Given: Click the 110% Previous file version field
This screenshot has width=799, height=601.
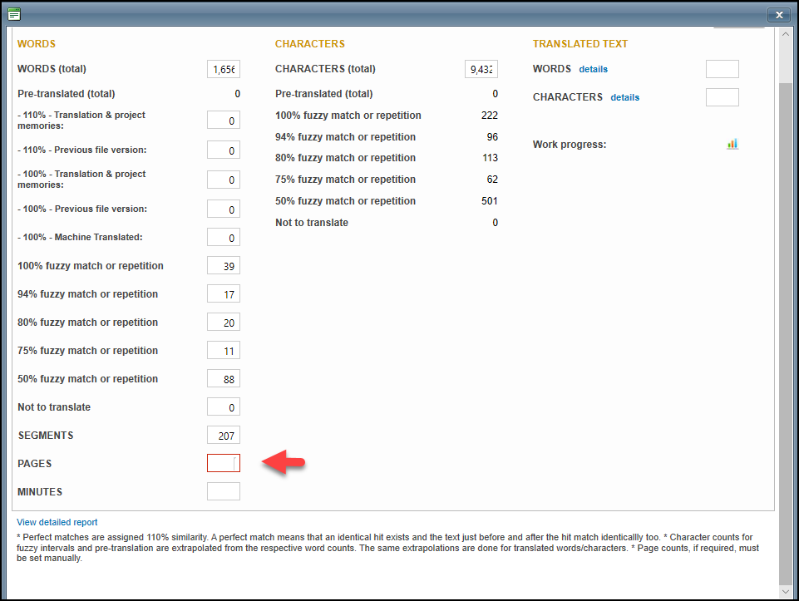Looking at the screenshot, I should click(x=224, y=150).
